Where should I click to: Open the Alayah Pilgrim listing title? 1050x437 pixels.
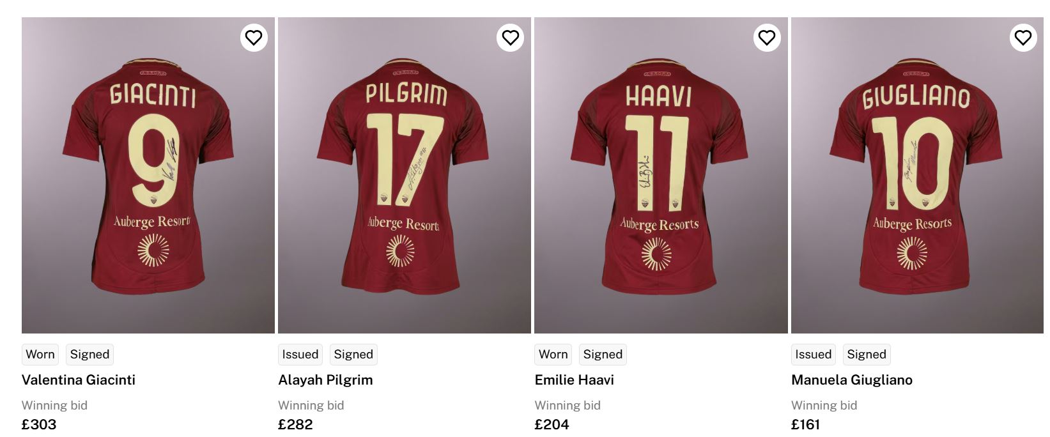(325, 380)
